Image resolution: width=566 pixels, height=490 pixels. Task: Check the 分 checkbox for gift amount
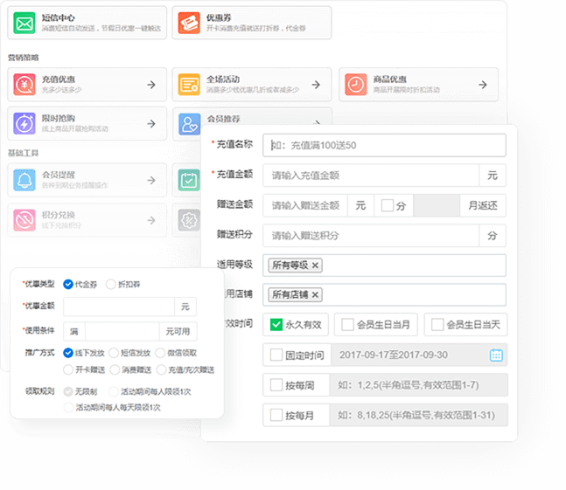[x=388, y=205]
